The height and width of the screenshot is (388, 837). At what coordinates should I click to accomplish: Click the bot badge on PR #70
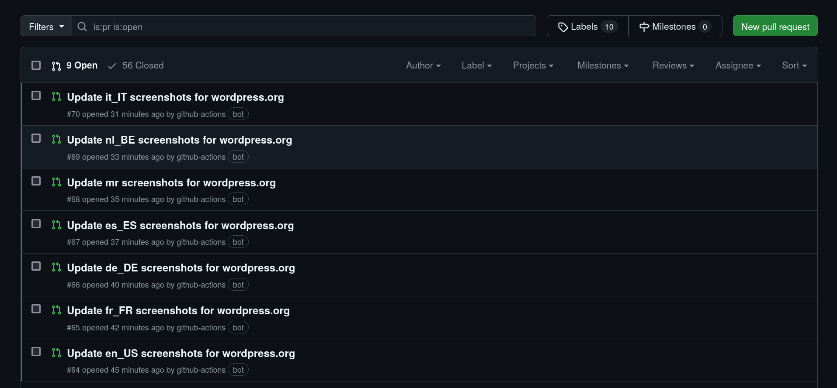coord(238,114)
